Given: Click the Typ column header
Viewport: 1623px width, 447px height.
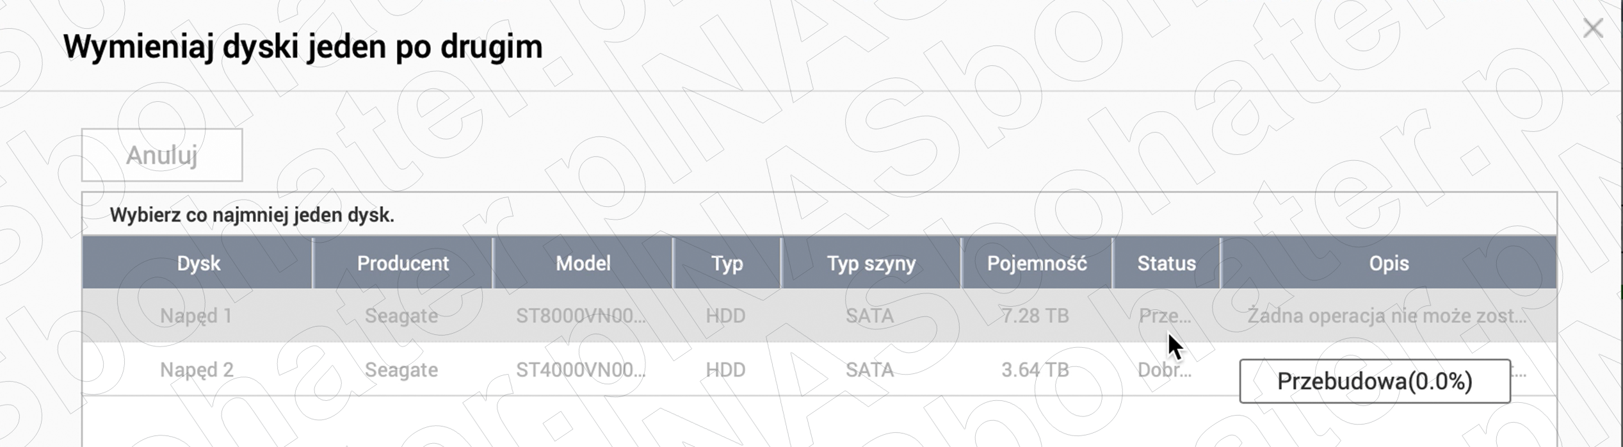Looking at the screenshot, I should 727,263.
